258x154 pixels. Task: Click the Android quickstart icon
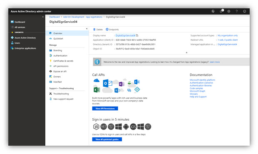126,127
